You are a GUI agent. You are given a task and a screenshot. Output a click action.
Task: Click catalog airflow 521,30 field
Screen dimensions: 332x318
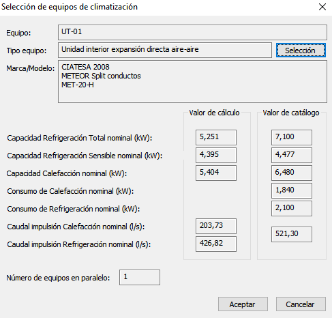(292, 234)
